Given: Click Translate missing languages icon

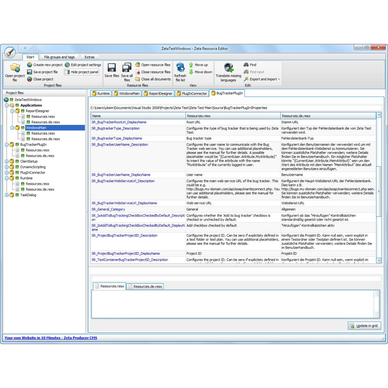Looking at the screenshot, I should click(229, 67).
